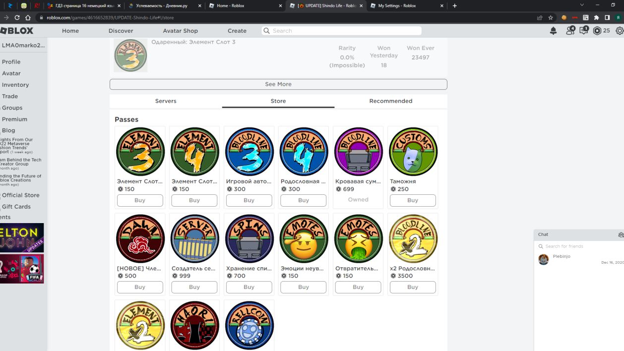Select the Store tab
624x351 pixels.
(278, 101)
